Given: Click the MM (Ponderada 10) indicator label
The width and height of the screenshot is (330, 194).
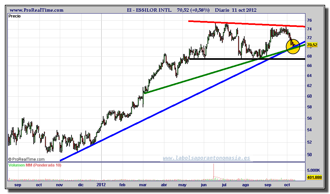Looking at the screenshot, I should click(x=44, y=165).
